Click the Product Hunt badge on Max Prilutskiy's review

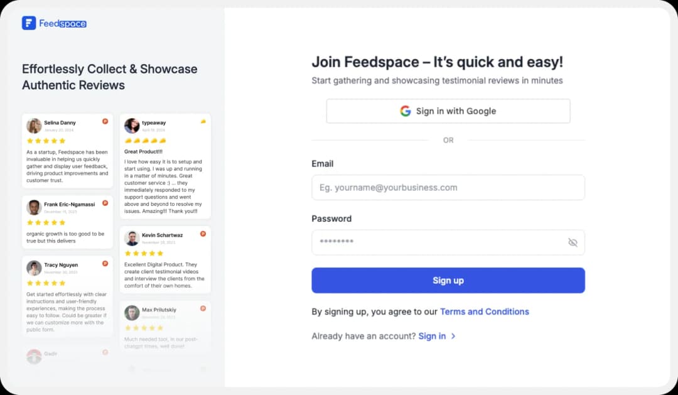[x=203, y=308]
